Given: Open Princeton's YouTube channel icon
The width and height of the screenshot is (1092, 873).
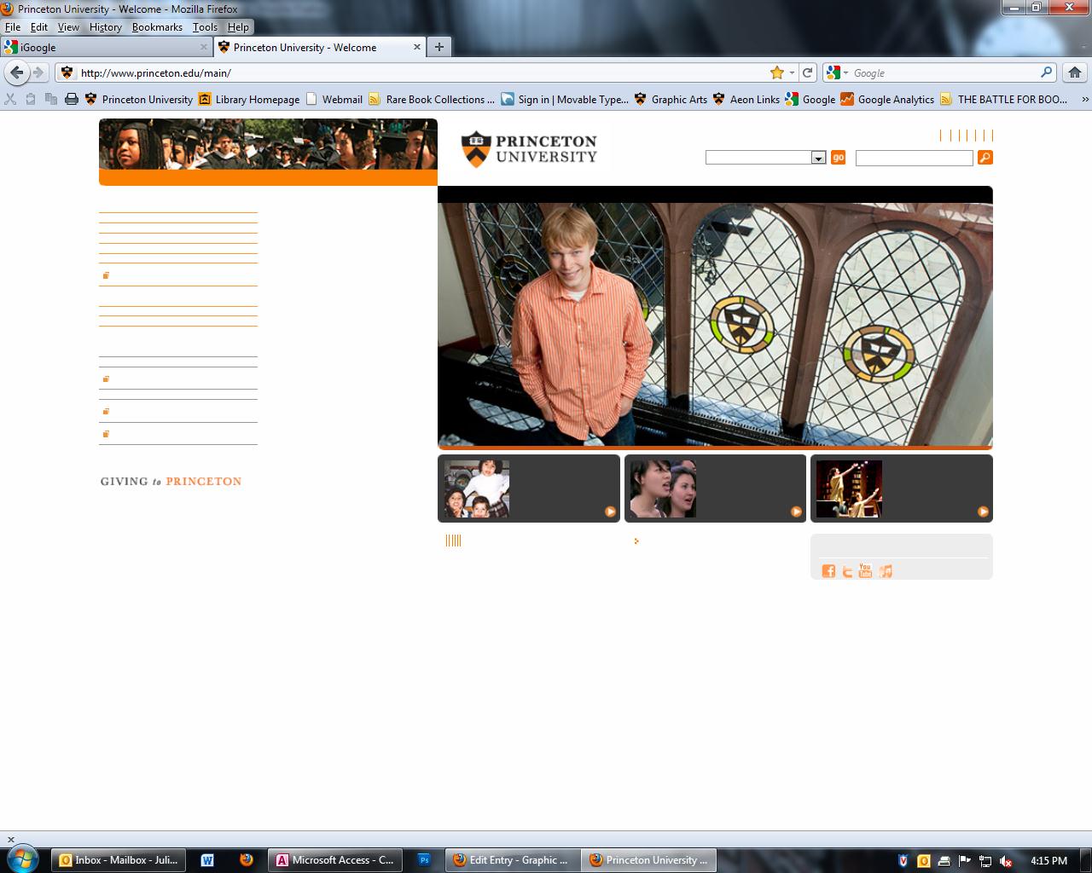Looking at the screenshot, I should point(865,570).
